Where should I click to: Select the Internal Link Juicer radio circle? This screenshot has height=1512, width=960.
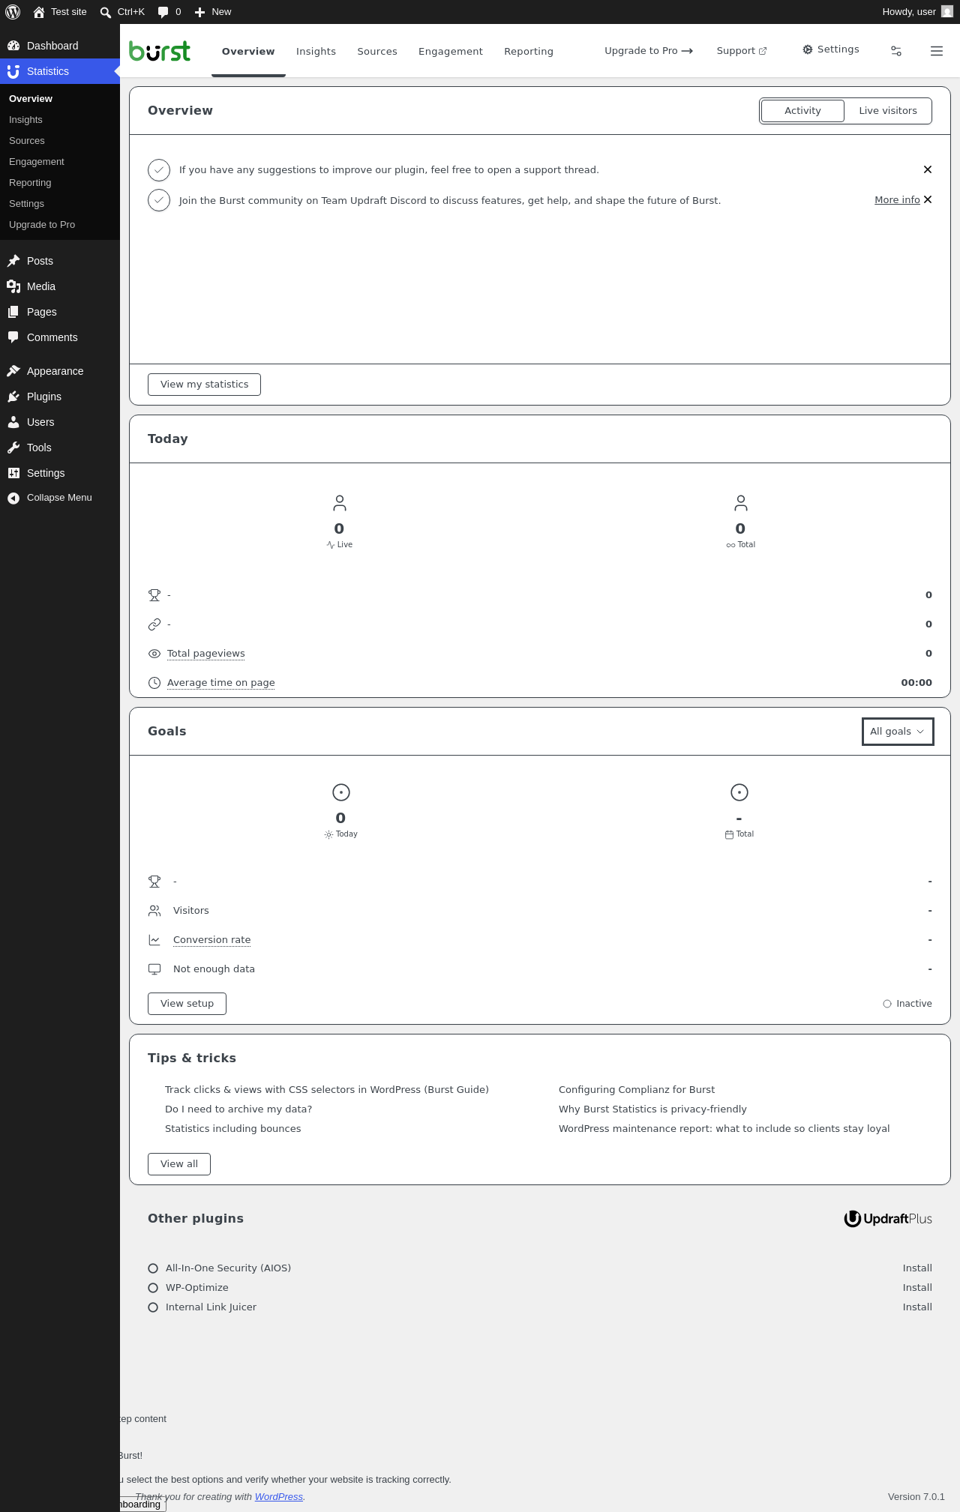tap(153, 1307)
